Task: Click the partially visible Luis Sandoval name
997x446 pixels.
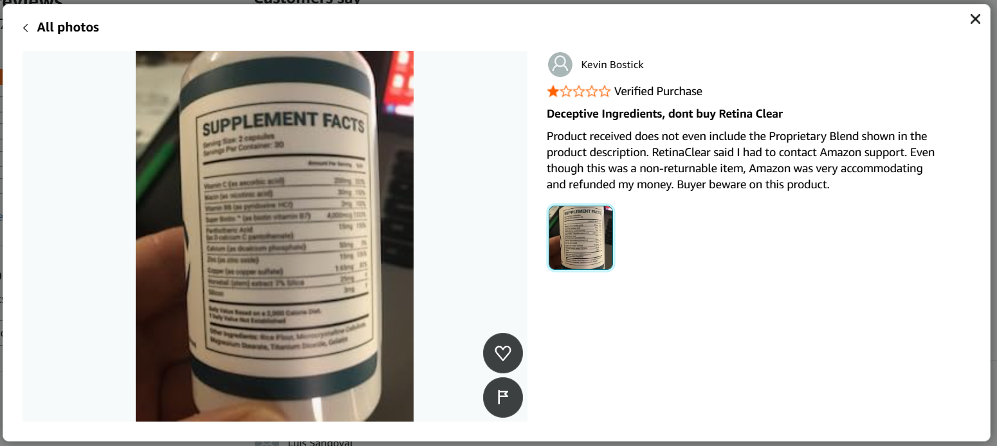Action: (x=320, y=443)
